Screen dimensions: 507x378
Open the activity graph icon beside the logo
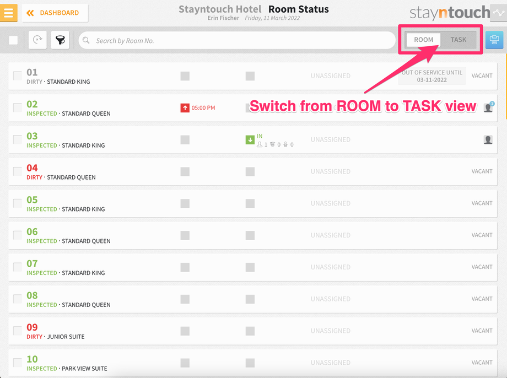pos(499,13)
